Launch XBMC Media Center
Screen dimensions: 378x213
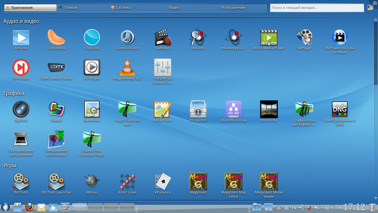56,68
